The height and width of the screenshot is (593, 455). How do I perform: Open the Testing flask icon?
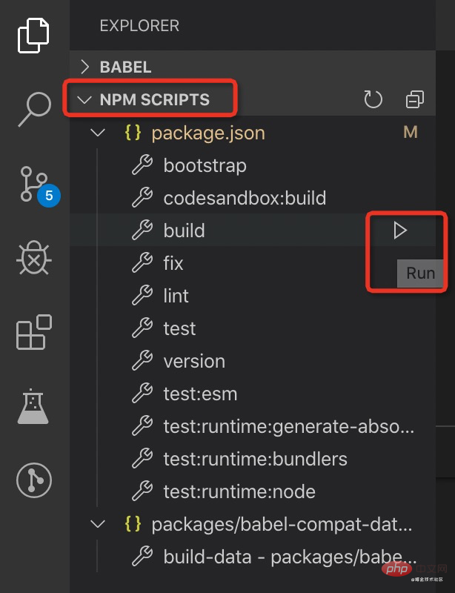(x=33, y=405)
